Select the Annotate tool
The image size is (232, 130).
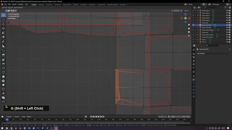coord(3,42)
